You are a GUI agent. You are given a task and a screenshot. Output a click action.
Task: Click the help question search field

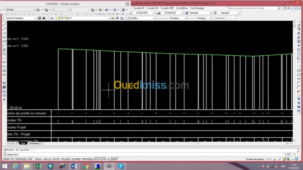pos(252,8)
